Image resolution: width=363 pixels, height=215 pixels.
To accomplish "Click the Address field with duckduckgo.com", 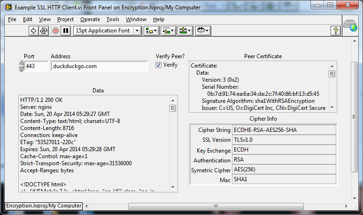I will pos(99,66).
